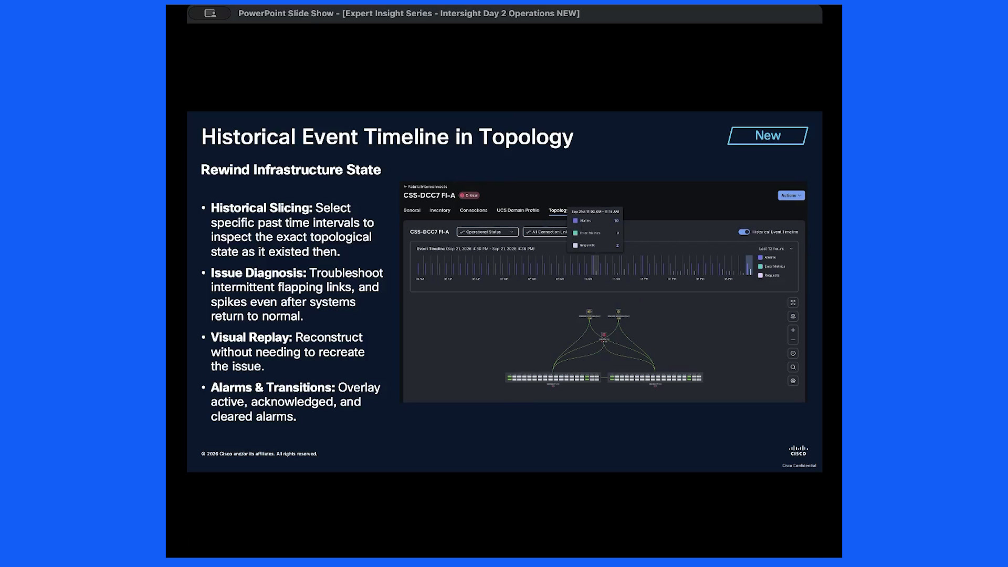Viewport: 1008px width, 567px height.
Task: Expand the Last 12 hours time range dropdown
Action: 775,249
